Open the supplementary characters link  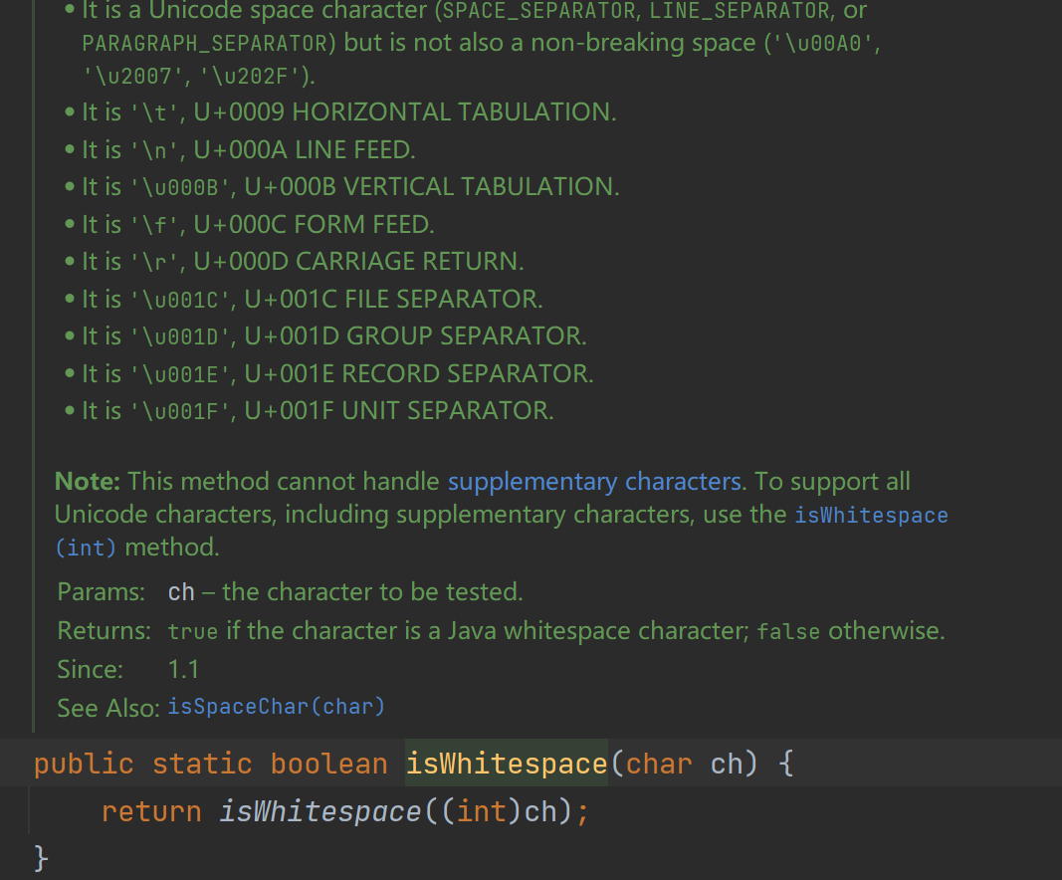(x=594, y=482)
